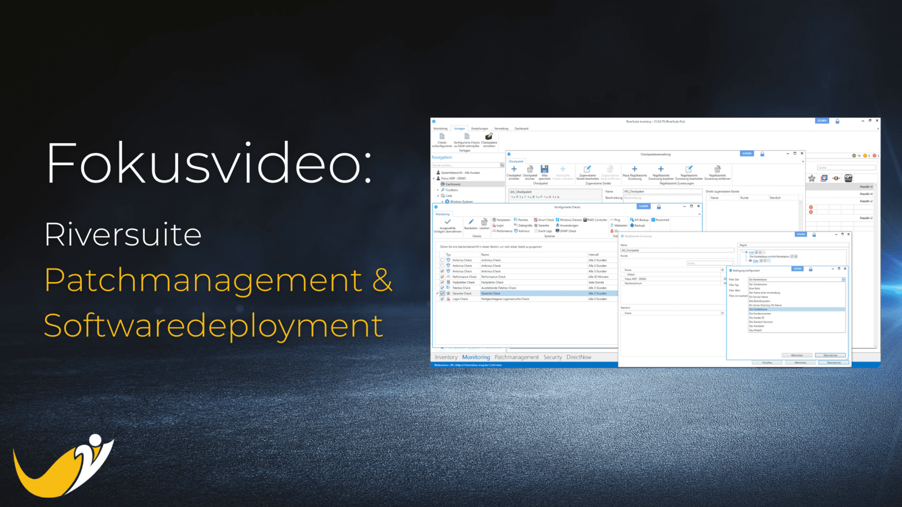Select Antivirus check type in ribbon
This screenshot has height=507, width=902.
pyautogui.click(x=522, y=231)
